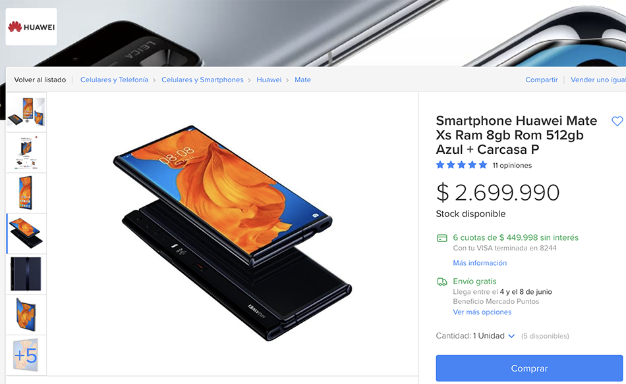
Task: Go to Celulares y Smartphones breadcrumb
Action: click(202, 80)
